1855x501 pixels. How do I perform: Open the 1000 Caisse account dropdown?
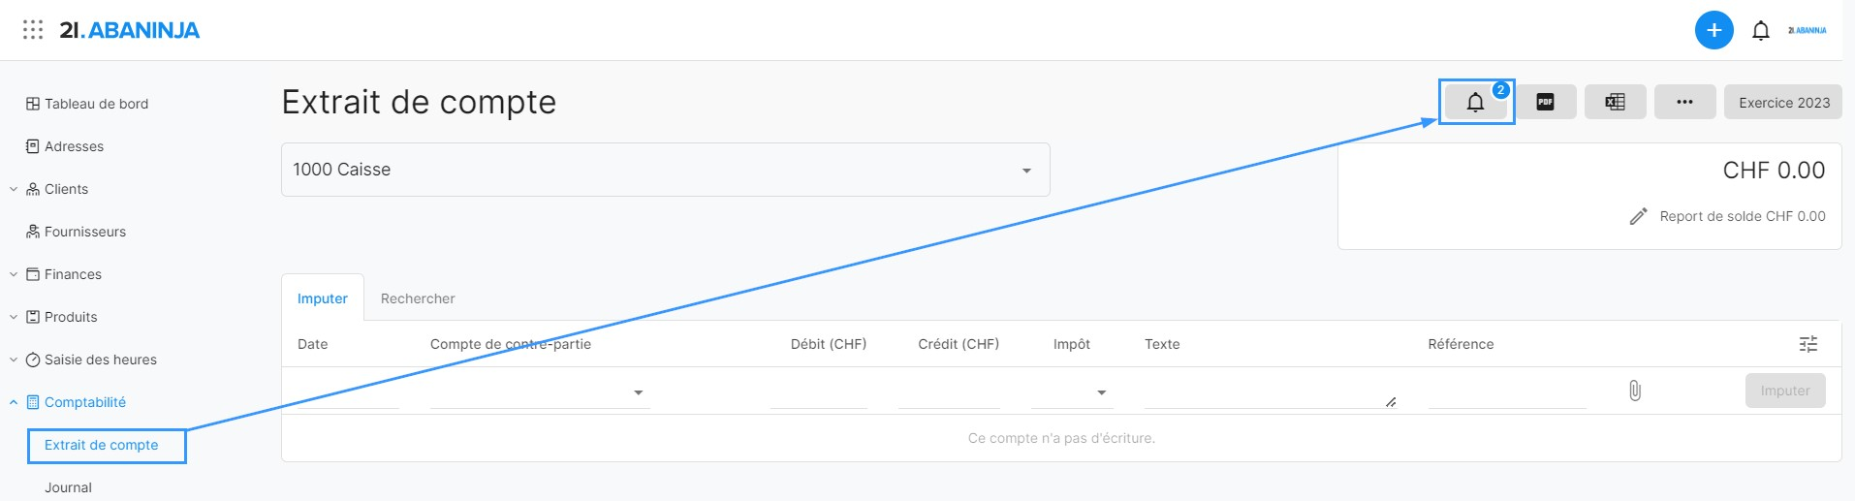[x=665, y=170]
